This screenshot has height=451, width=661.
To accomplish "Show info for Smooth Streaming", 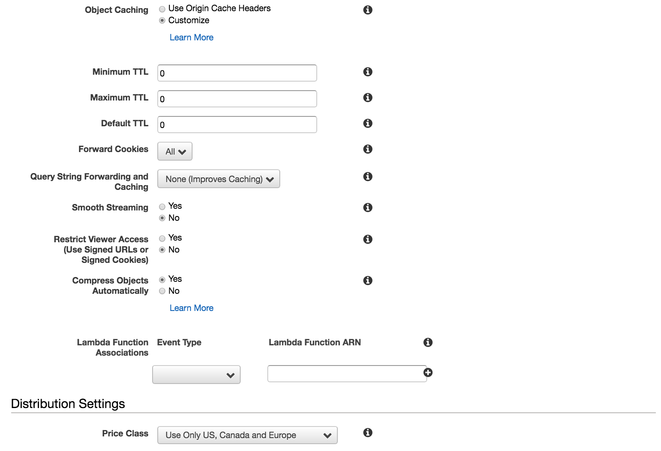I will tap(367, 207).
